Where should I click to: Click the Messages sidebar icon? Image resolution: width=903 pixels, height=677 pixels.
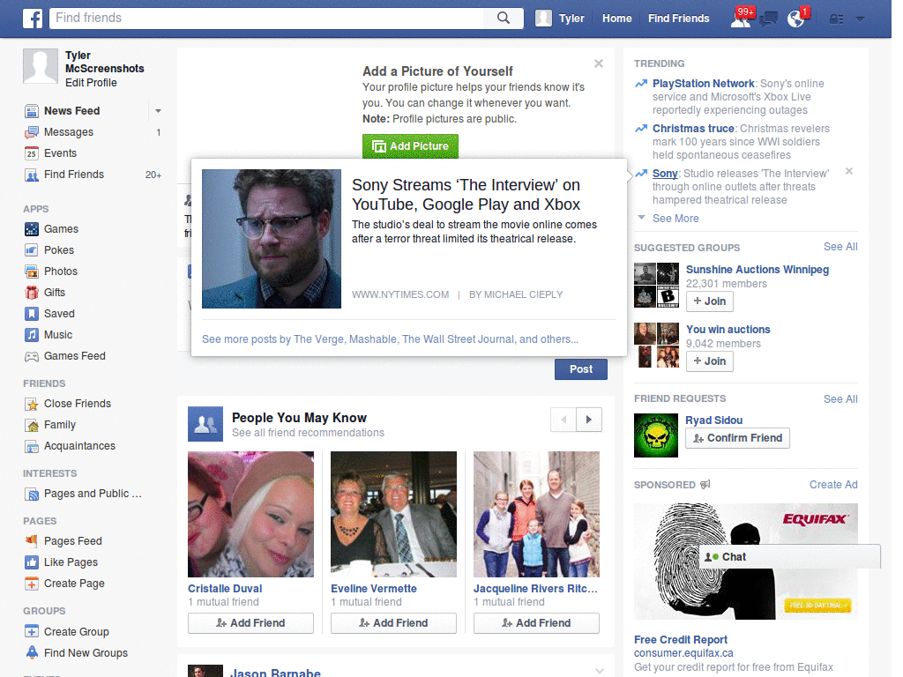[x=32, y=132]
